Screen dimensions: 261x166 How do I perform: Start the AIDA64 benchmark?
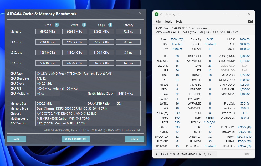(76, 139)
